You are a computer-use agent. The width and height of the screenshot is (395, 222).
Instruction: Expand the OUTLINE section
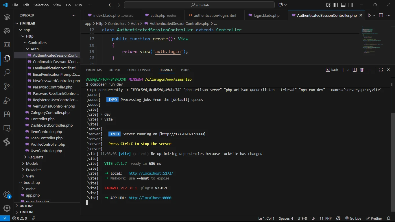tap(26, 206)
